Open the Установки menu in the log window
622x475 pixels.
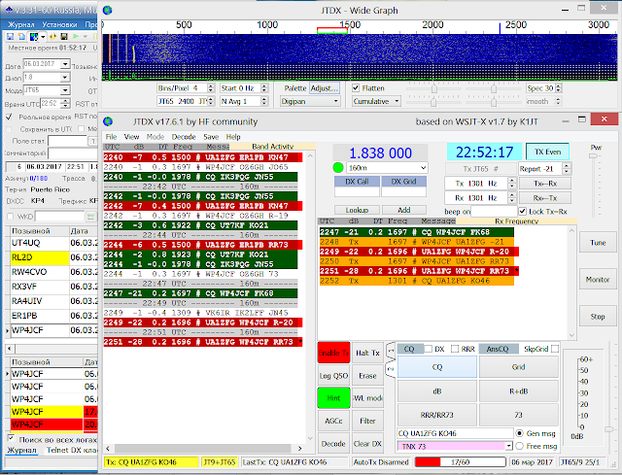tap(59, 24)
